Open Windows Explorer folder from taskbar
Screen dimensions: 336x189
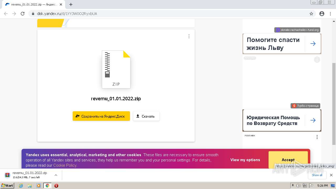pos(30,186)
